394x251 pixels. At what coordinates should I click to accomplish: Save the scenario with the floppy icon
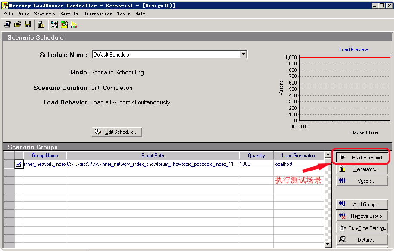(28, 24)
